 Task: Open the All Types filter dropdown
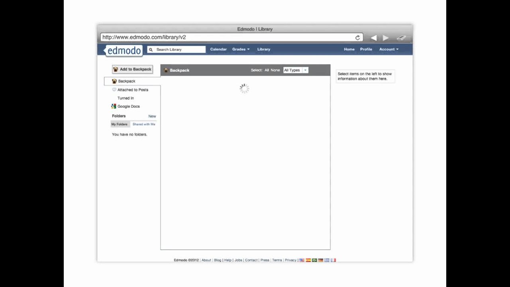pos(296,70)
